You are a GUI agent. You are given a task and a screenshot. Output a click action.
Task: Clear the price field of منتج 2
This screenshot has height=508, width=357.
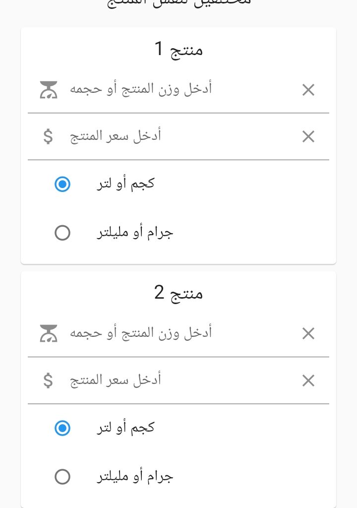point(308,381)
